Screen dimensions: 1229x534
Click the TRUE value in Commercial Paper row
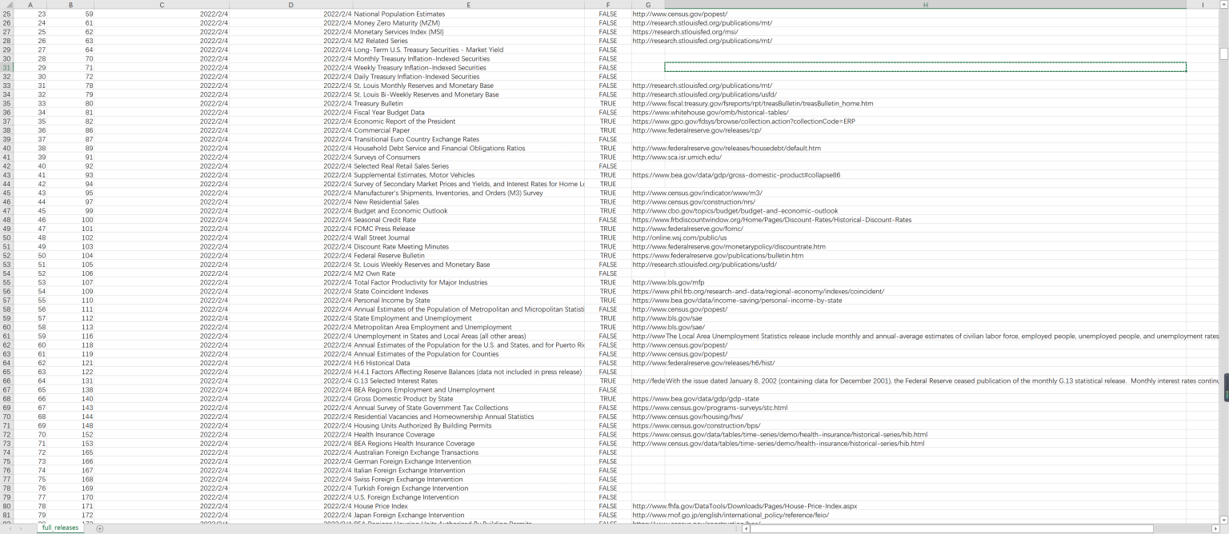pos(608,130)
